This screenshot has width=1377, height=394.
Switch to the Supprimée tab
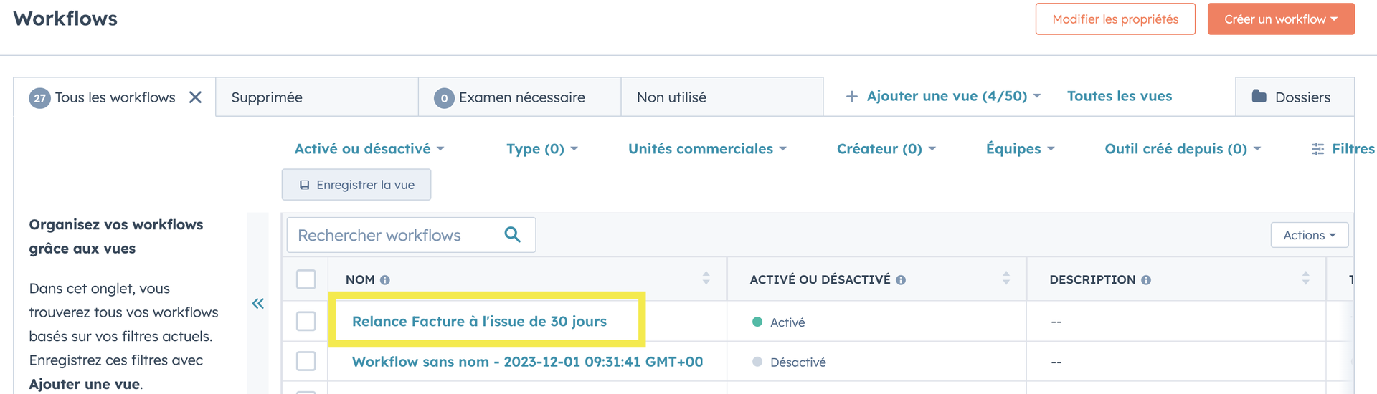[x=317, y=97]
